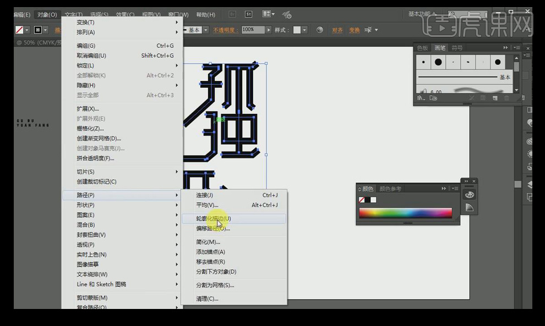Open the 剪切蒙版(M) submenu

click(x=122, y=297)
